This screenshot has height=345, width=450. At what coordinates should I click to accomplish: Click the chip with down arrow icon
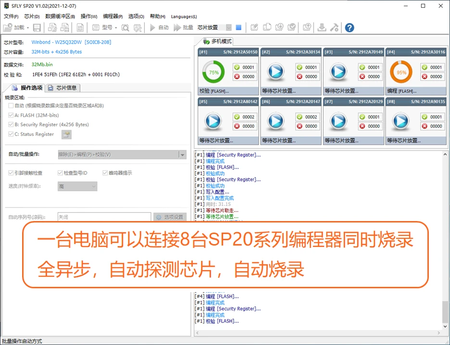tap(279, 27)
